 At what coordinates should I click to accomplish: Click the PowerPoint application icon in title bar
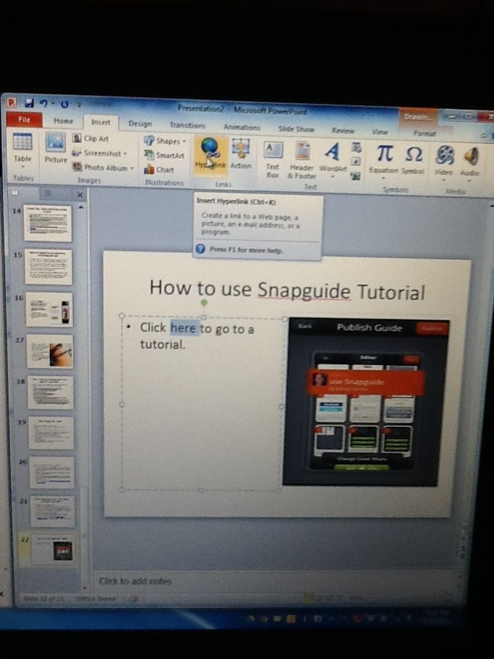(x=12, y=102)
